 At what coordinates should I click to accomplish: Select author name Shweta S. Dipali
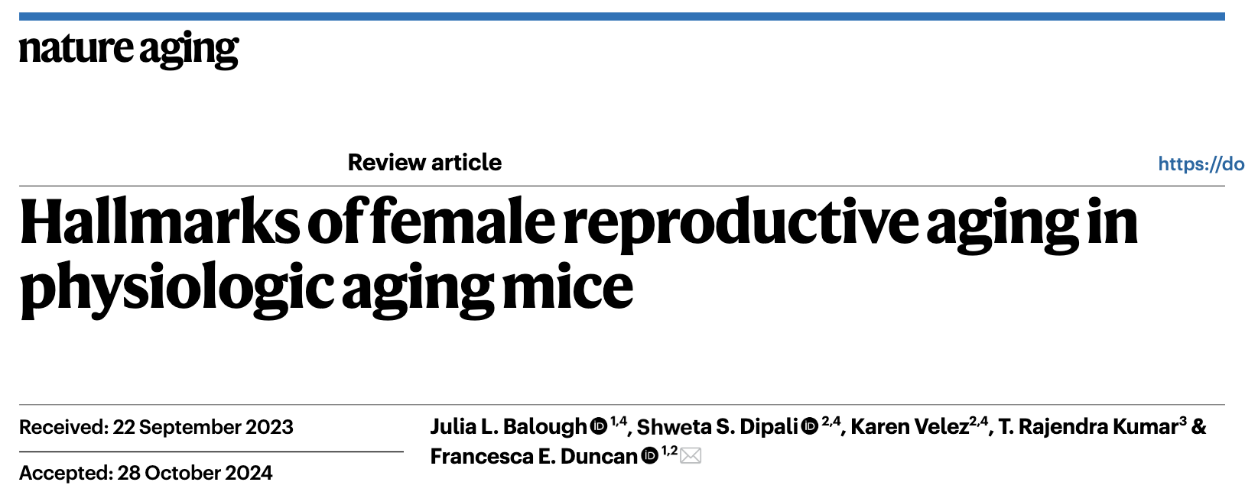click(x=717, y=427)
